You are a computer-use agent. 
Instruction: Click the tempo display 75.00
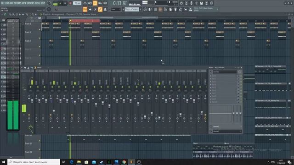click(77, 3)
